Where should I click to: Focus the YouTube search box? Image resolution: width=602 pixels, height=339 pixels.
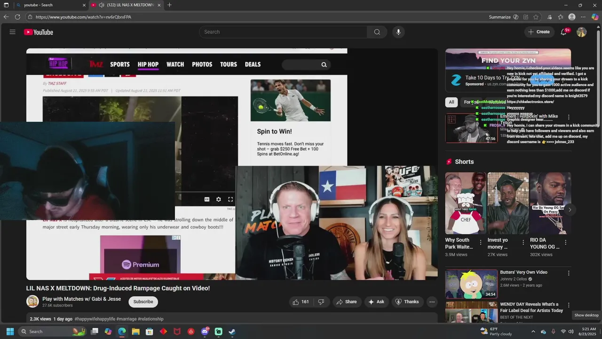283,32
